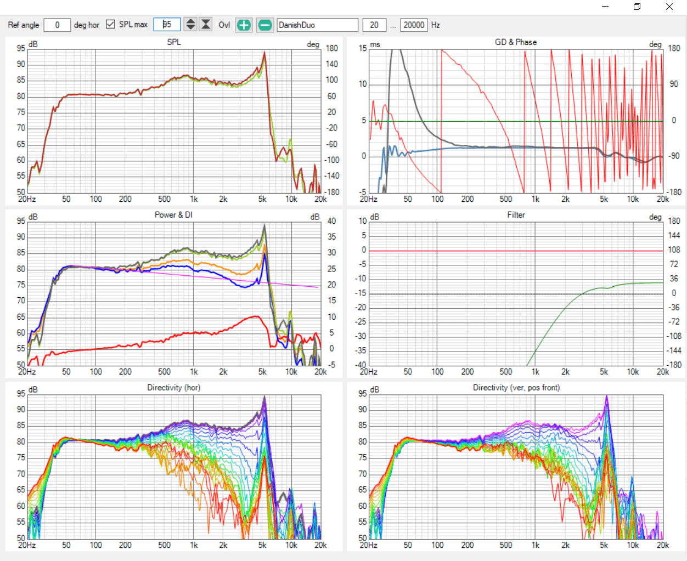Click the Ovl label
This screenshot has width=687, height=561.
click(x=224, y=25)
